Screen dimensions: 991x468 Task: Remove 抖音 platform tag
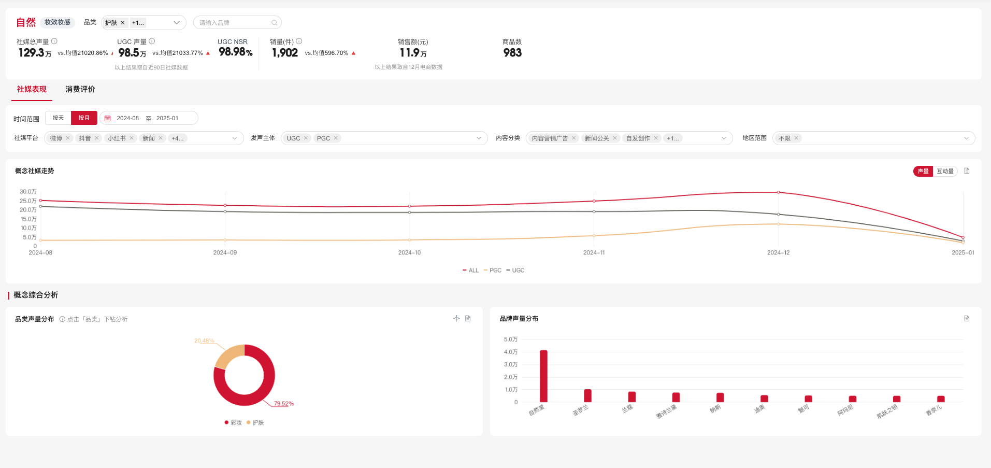pos(96,138)
